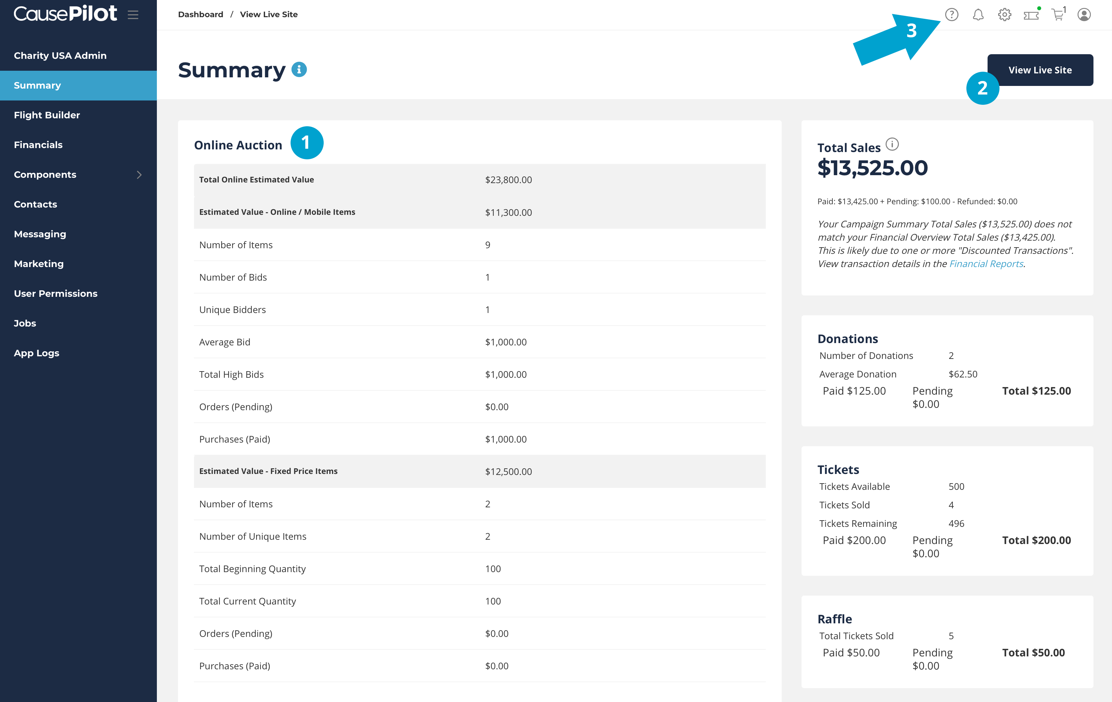Click the View Live Site button
Viewport: 1112px width, 702px height.
1040,70
